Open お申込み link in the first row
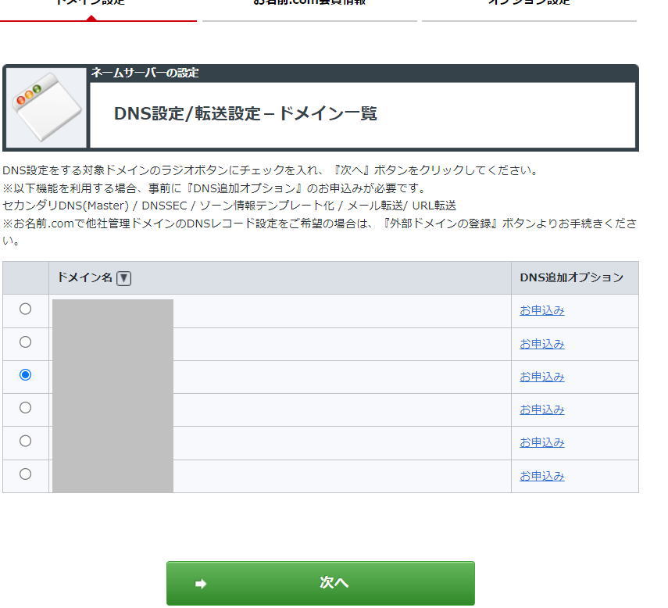The height and width of the screenshot is (608, 668). [541, 309]
